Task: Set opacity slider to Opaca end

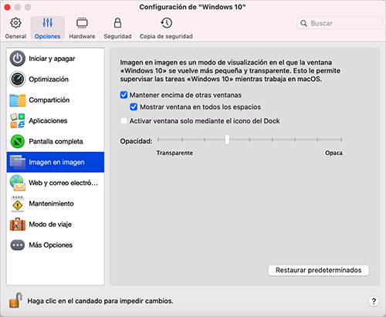Action: click(341, 140)
